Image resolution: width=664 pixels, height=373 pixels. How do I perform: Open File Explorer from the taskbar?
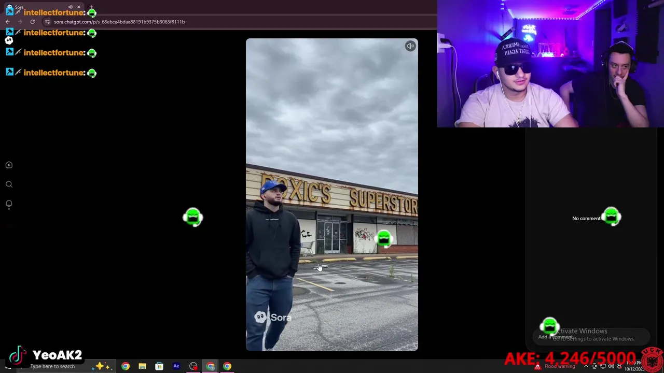[x=142, y=366]
